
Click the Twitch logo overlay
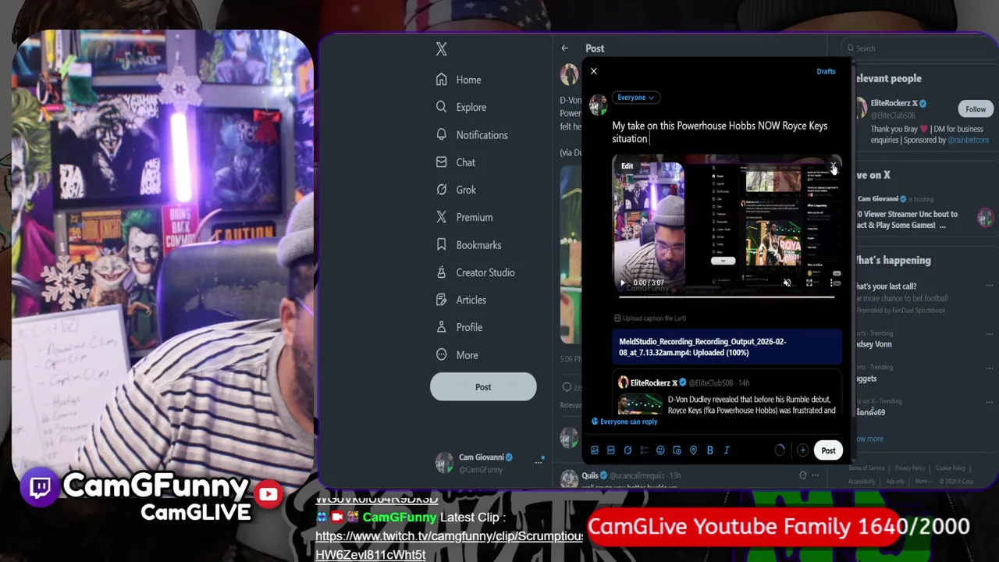click(x=40, y=488)
